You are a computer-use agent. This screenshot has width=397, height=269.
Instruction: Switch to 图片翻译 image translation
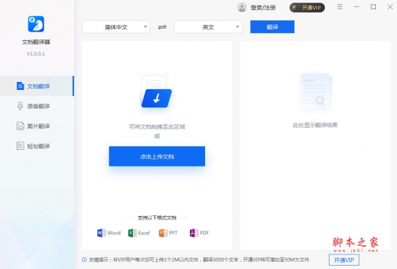coord(37,126)
